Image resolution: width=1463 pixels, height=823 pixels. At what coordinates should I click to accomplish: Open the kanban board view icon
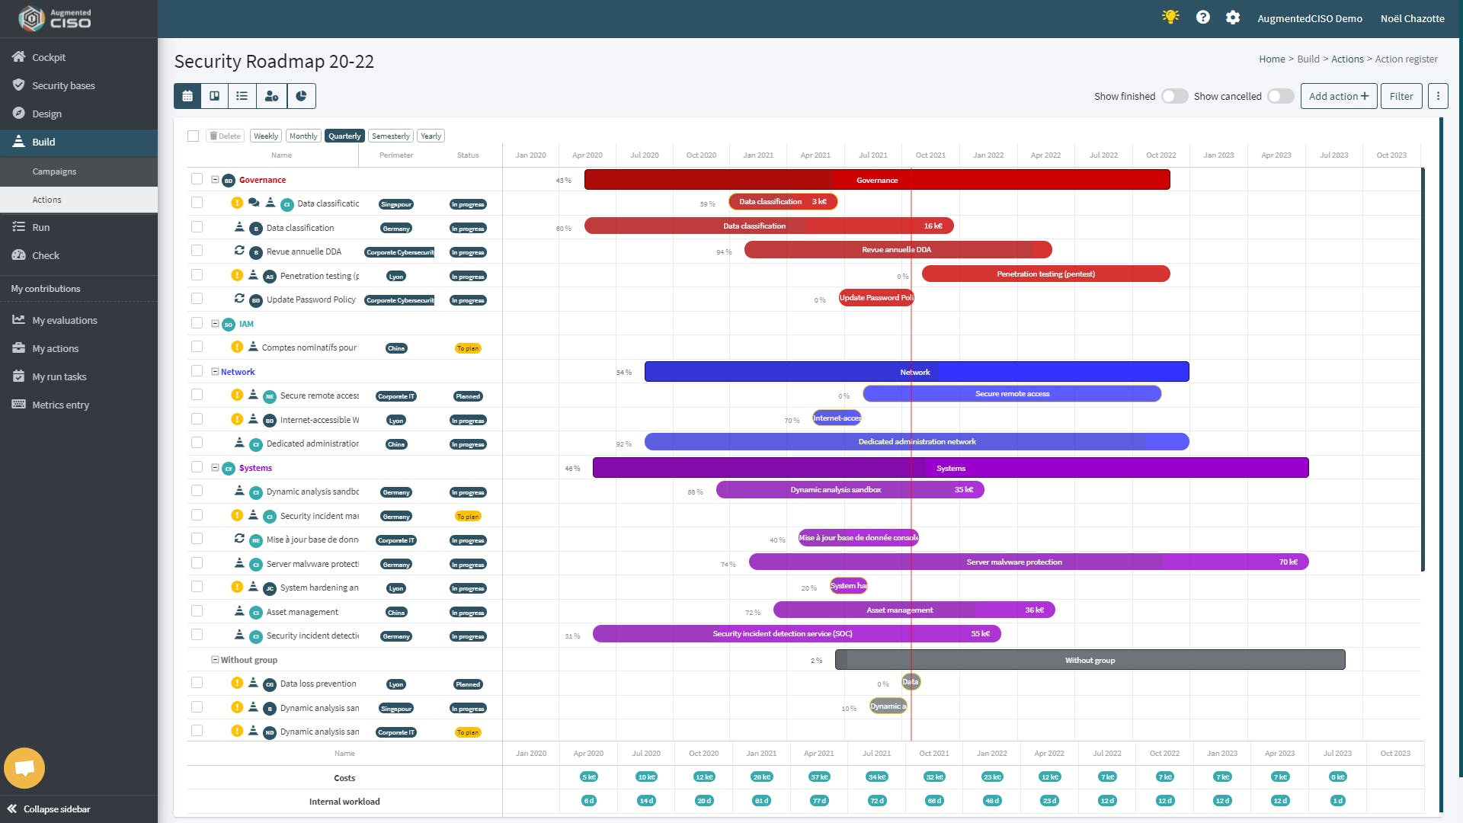(215, 96)
